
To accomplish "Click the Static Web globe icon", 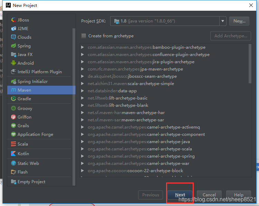I will [13, 163].
